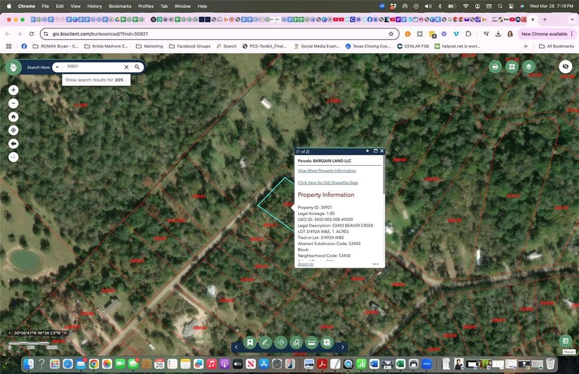Open Chrome extensions puzzle icon
This screenshot has height=374, width=579.
(468, 34)
